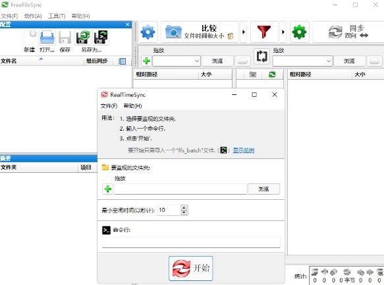Click ffs_batch file icon in RealTimeSync
This screenshot has width=384, height=285.
[223, 150]
